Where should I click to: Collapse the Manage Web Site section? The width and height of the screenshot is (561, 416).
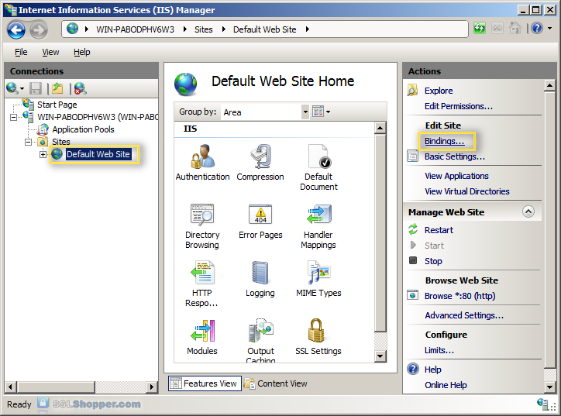528,211
